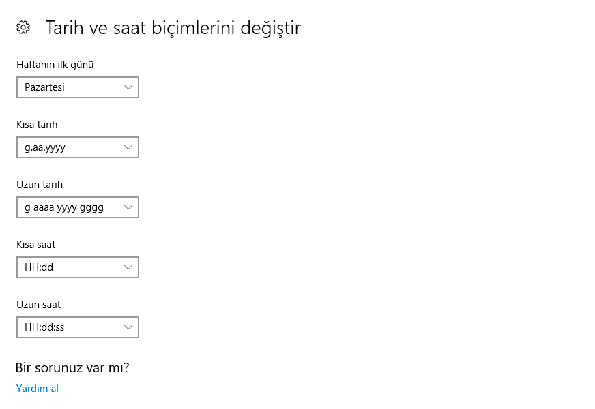Image resolution: width=595 pixels, height=409 pixels.
Task: Click the gear beside the page title
Action: point(23,27)
